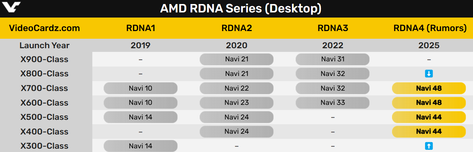Click the VideoCardz.com label in header
Image resolution: width=473 pixels, height=152 pixels.
tap(44, 28)
